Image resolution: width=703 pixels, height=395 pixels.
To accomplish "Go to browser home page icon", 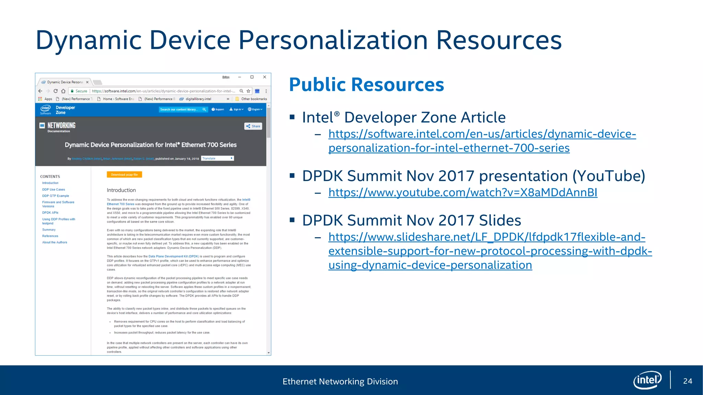I will pyautogui.click(x=63, y=91).
